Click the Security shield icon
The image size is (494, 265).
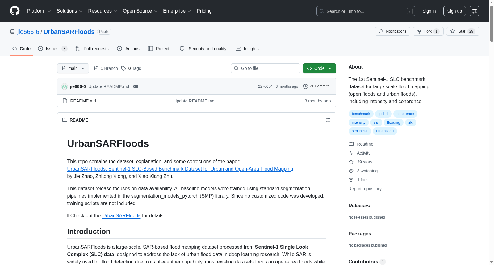(x=182, y=49)
